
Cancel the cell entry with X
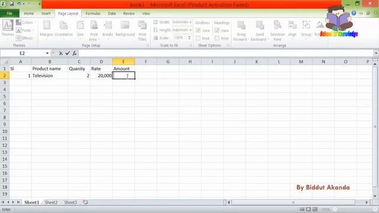[60, 53]
